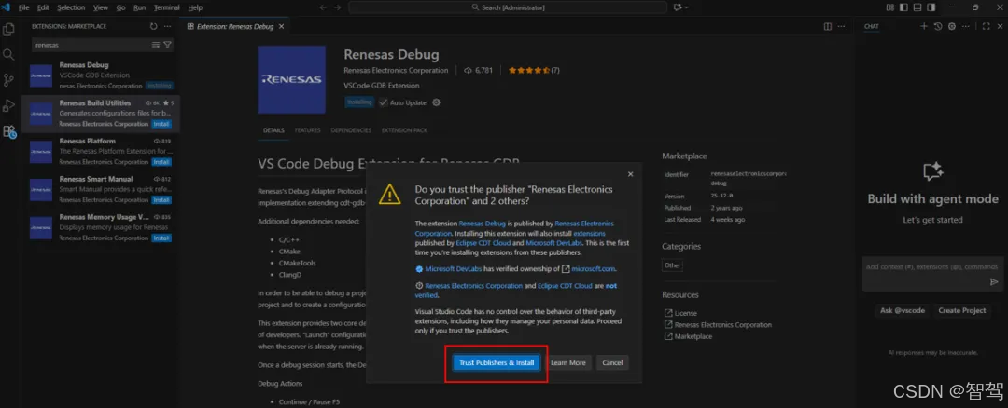Open microsoft.com link in dialog
Image resolution: width=1008 pixels, height=408 pixels.
click(x=594, y=269)
